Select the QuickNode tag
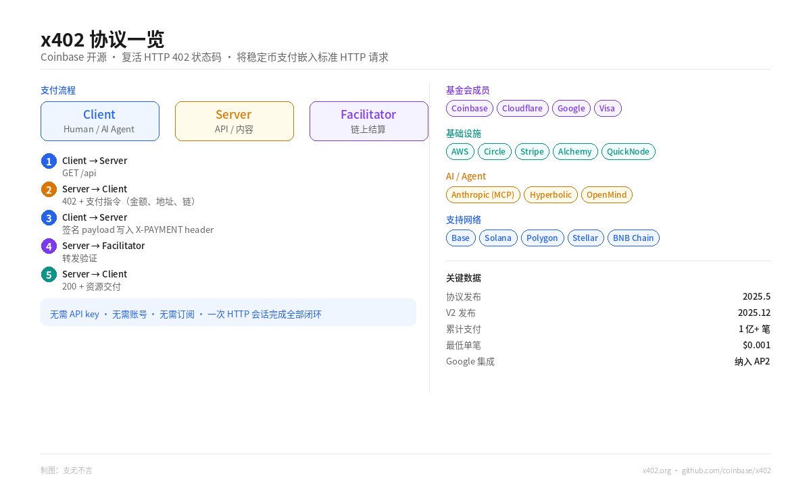Screen dimensions: 811x486 [628, 152]
